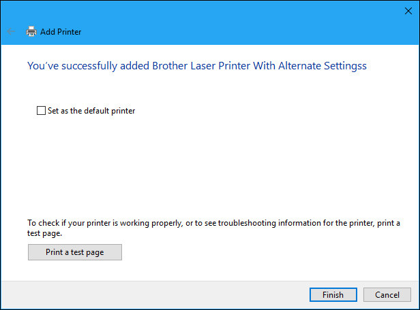This screenshot has width=420, height=310.
Task: Click the back arrow in title bar
Action: coord(11,31)
